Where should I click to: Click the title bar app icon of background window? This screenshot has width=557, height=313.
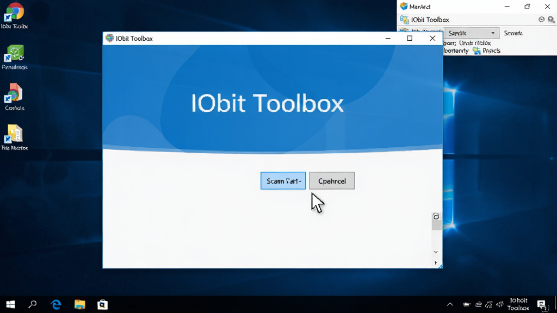[404, 7]
